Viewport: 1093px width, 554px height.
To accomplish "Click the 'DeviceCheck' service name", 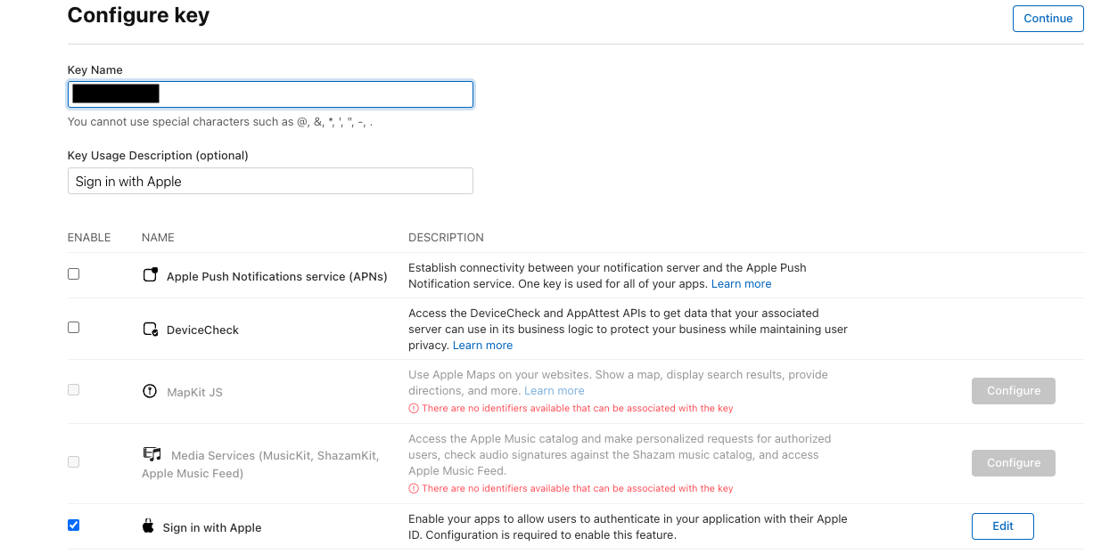I will point(203,330).
